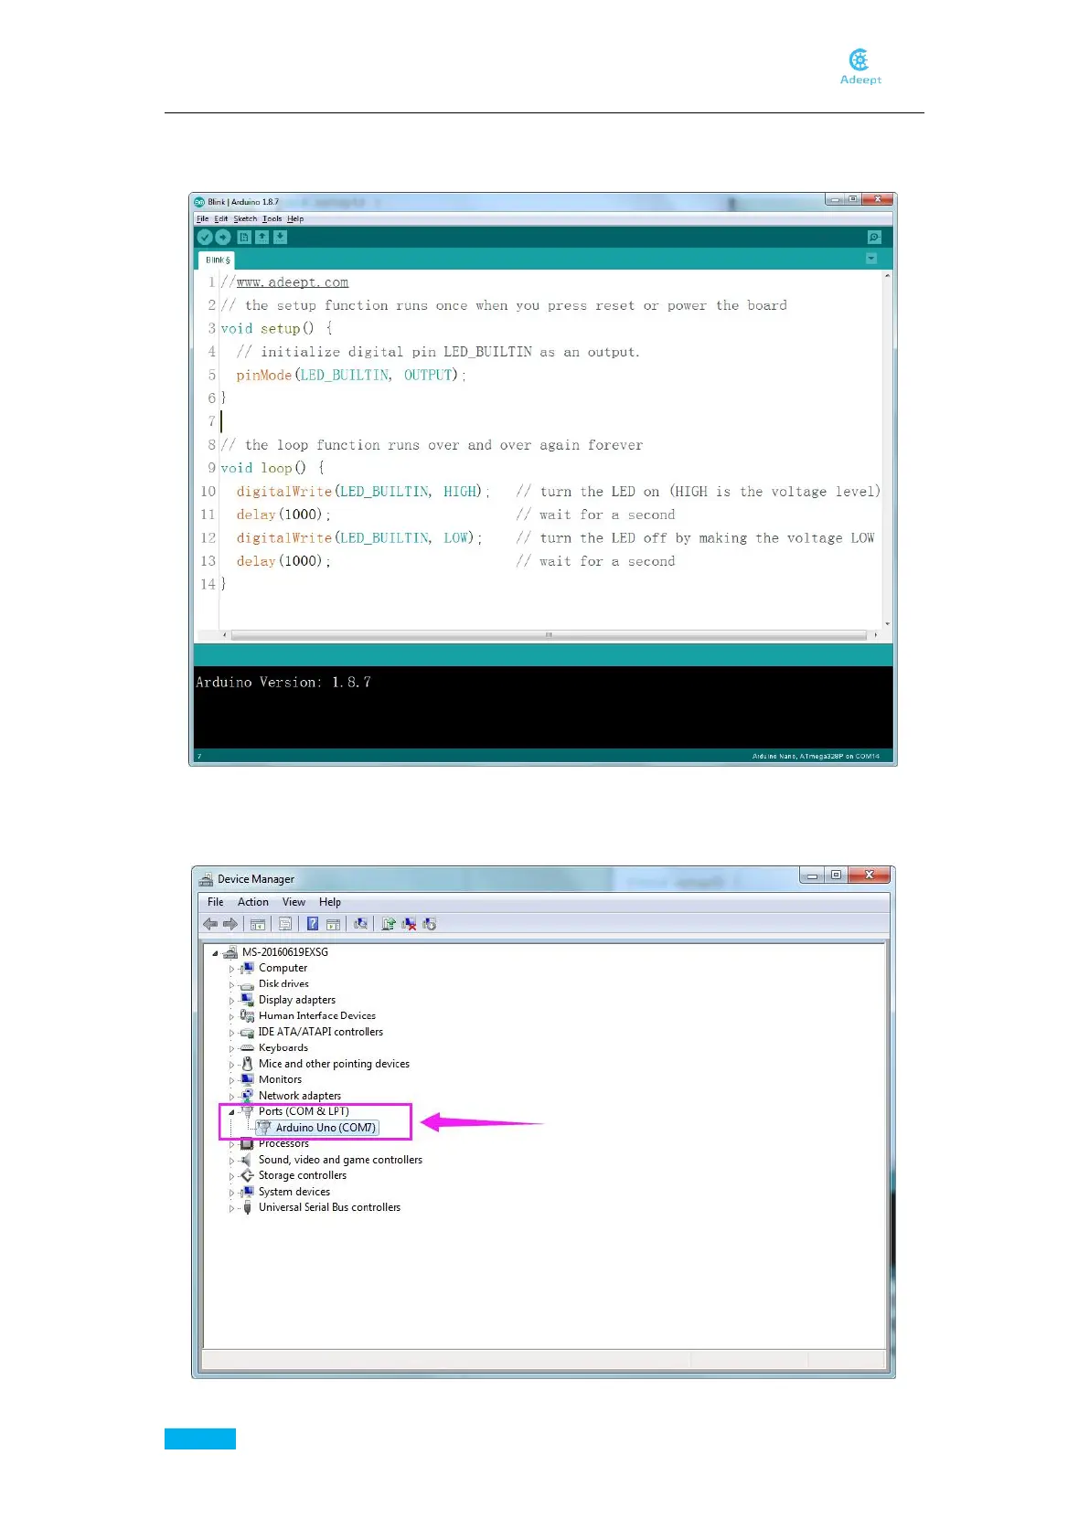The image size is (1089, 1539).
Task: Click the 'pinMode(LED_BUILTIN, OUTPUT);' line
Action: 351,375
